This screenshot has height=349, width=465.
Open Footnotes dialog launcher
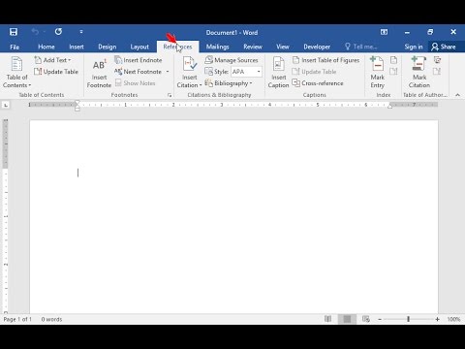tap(170, 95)
